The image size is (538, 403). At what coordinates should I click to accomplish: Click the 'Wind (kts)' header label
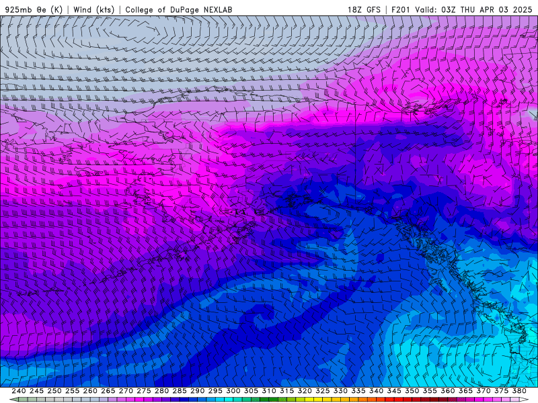click(93, 9)
